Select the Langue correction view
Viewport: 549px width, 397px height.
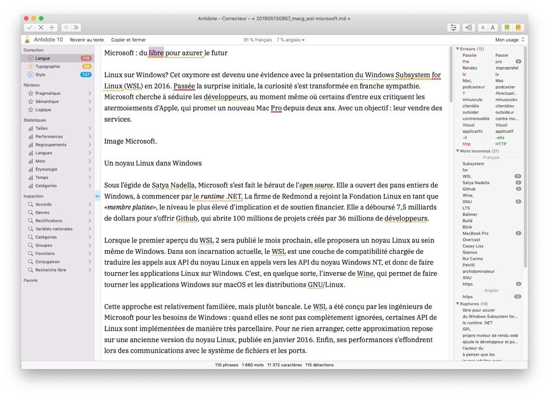pyautogui.click(x=58, y=58)
